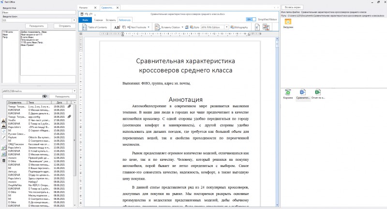
Task: Open quick access toolbar customize arrow
Action: pos(95,15)
